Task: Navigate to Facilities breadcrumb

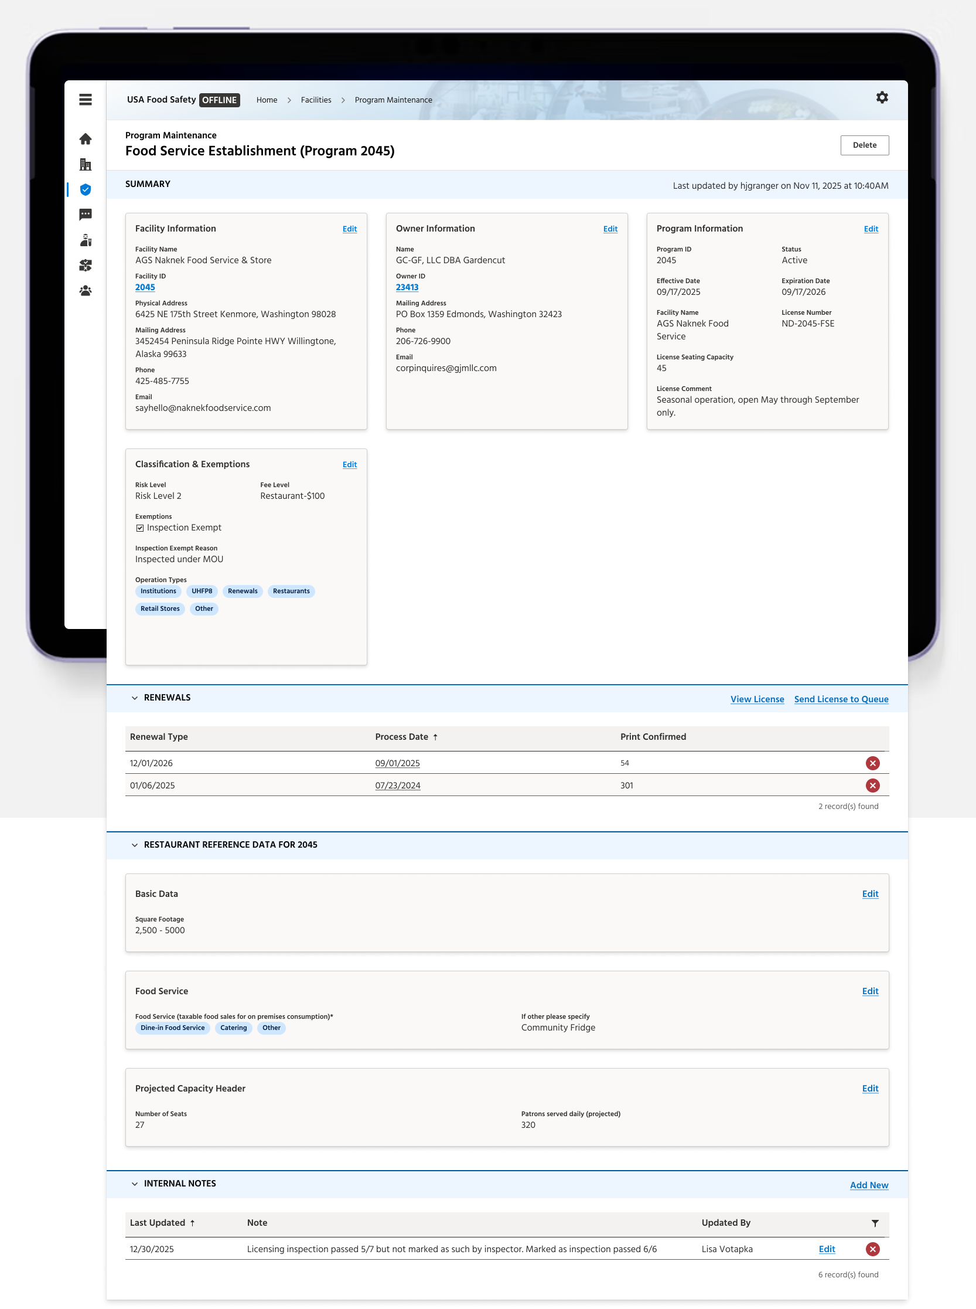Action: (316, 100)
